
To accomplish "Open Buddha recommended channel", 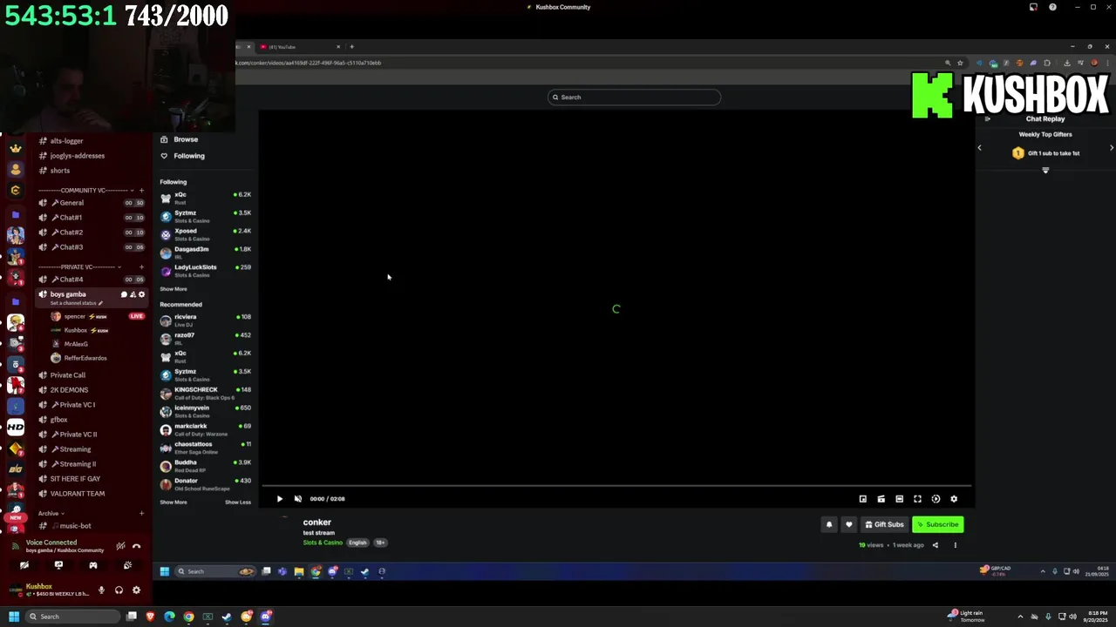I will (x=206, y=466).
